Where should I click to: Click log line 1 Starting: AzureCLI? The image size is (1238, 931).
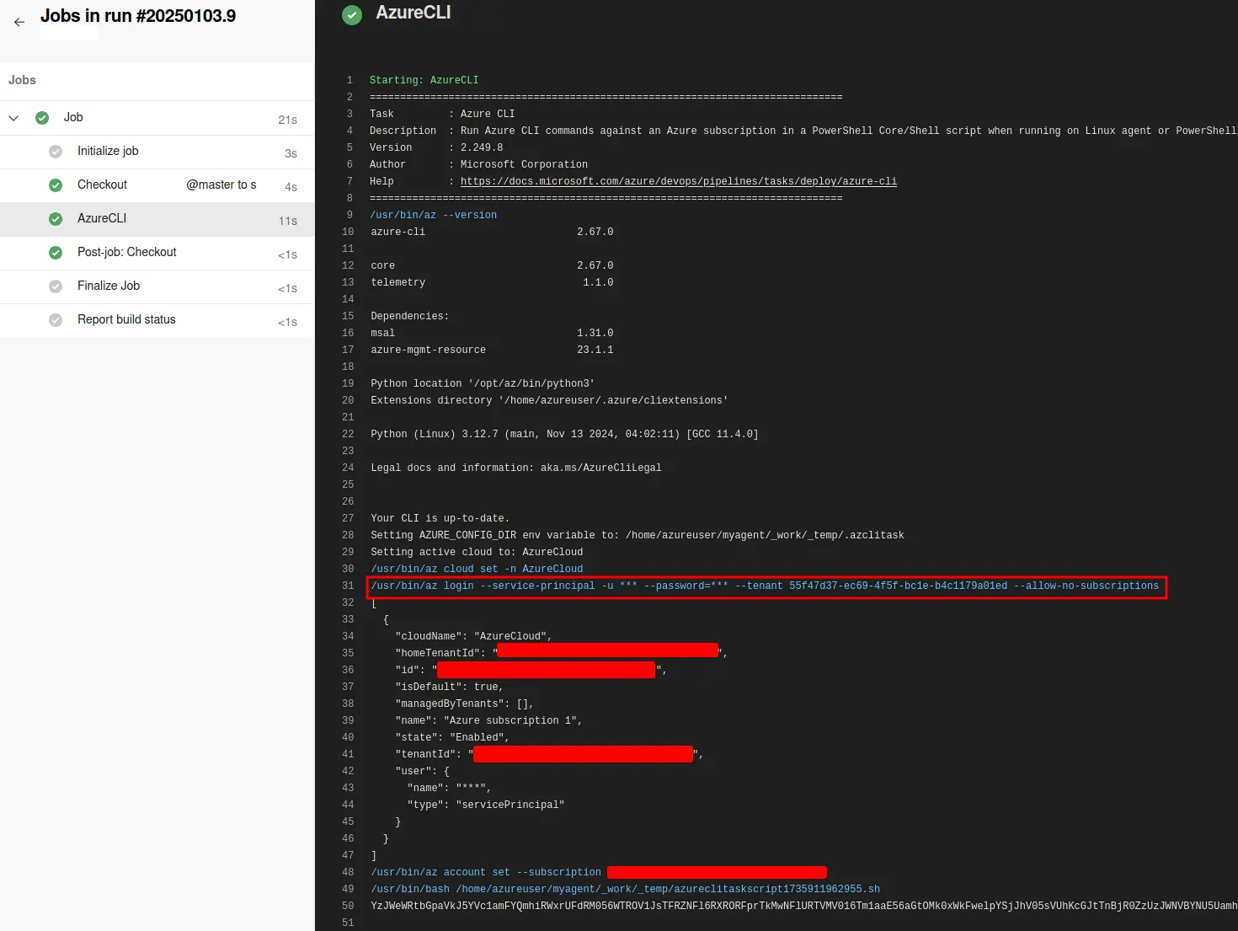[x=424, y=80]
